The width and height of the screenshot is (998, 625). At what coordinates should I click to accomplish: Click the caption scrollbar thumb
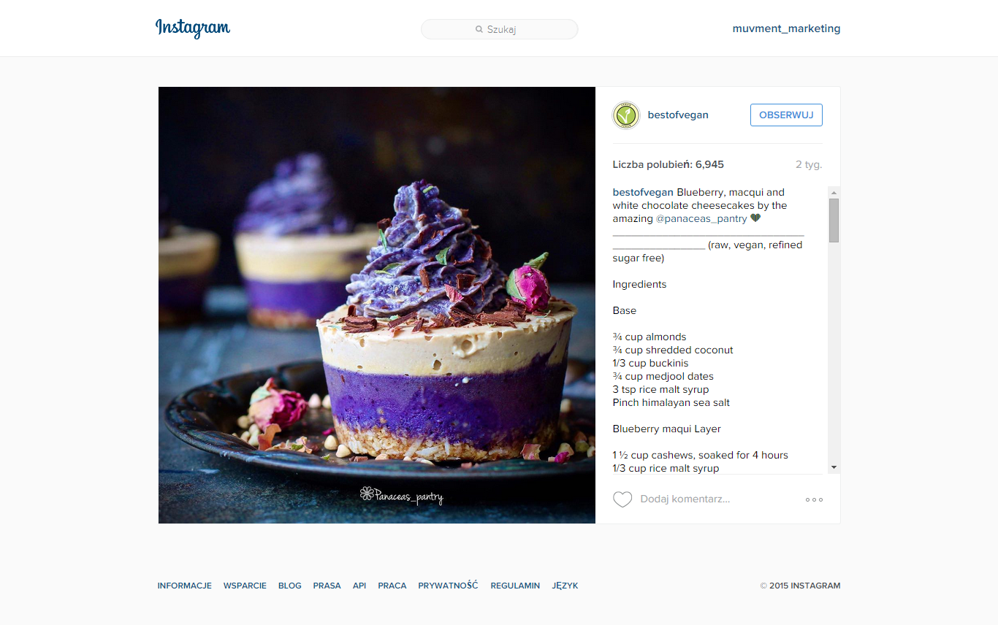[834, 220]
